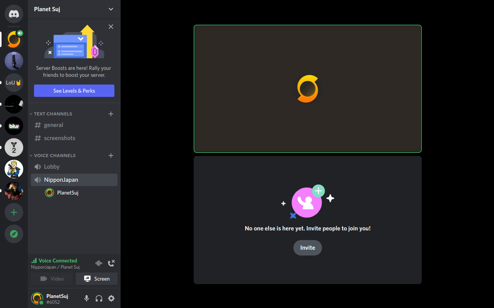Viewport: 494px width, 308px height.
Task: Join the Lobby voice channel
Action: click(x=74, y=167)
